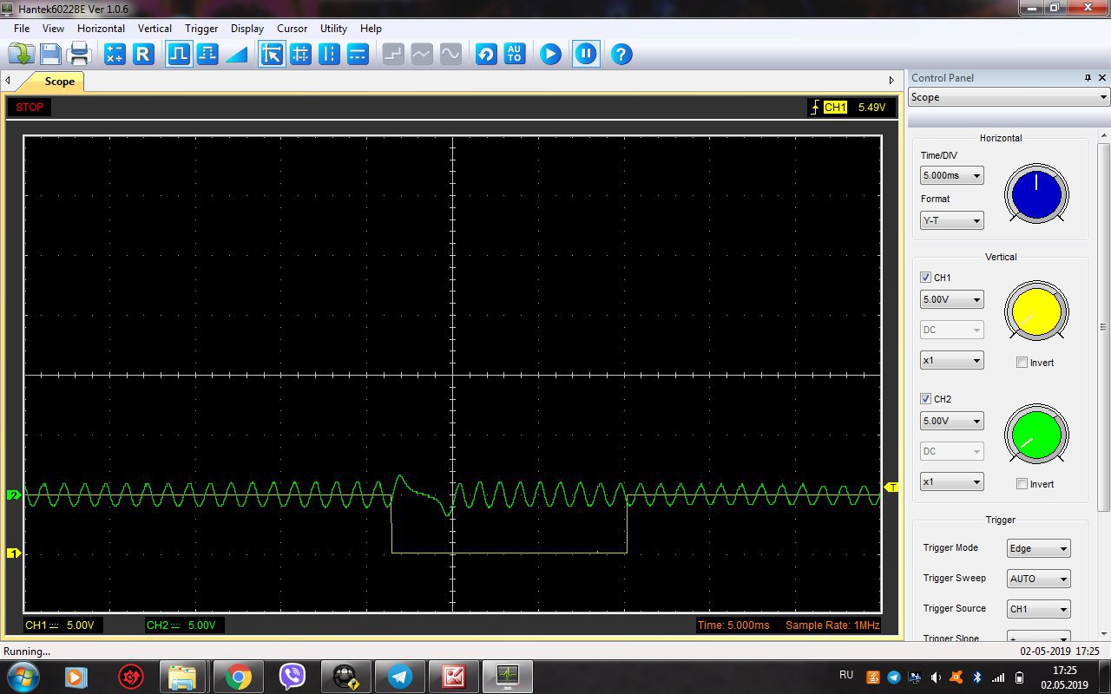Open the CH1 x1 probe dropdown

(x=952, y=360)
